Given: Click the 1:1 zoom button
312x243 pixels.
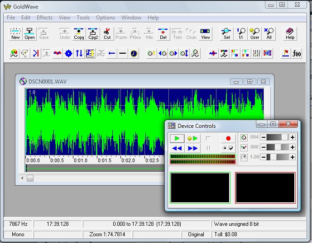Looking at the screenshot, I should 241,33.
